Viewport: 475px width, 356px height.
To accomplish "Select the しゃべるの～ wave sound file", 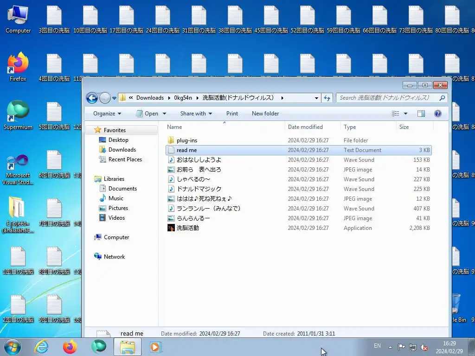I will point(298,179).
